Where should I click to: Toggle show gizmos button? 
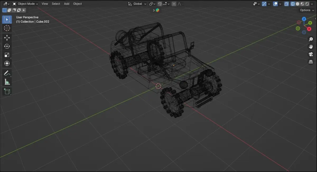[264, 4]
